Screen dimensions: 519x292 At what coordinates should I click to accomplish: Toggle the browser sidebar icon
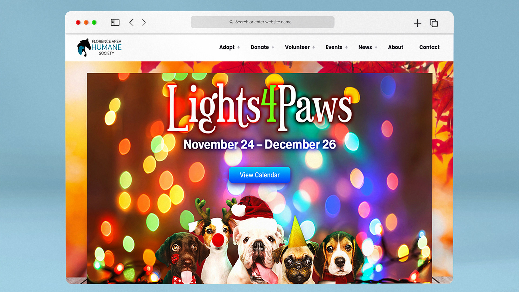115,22
